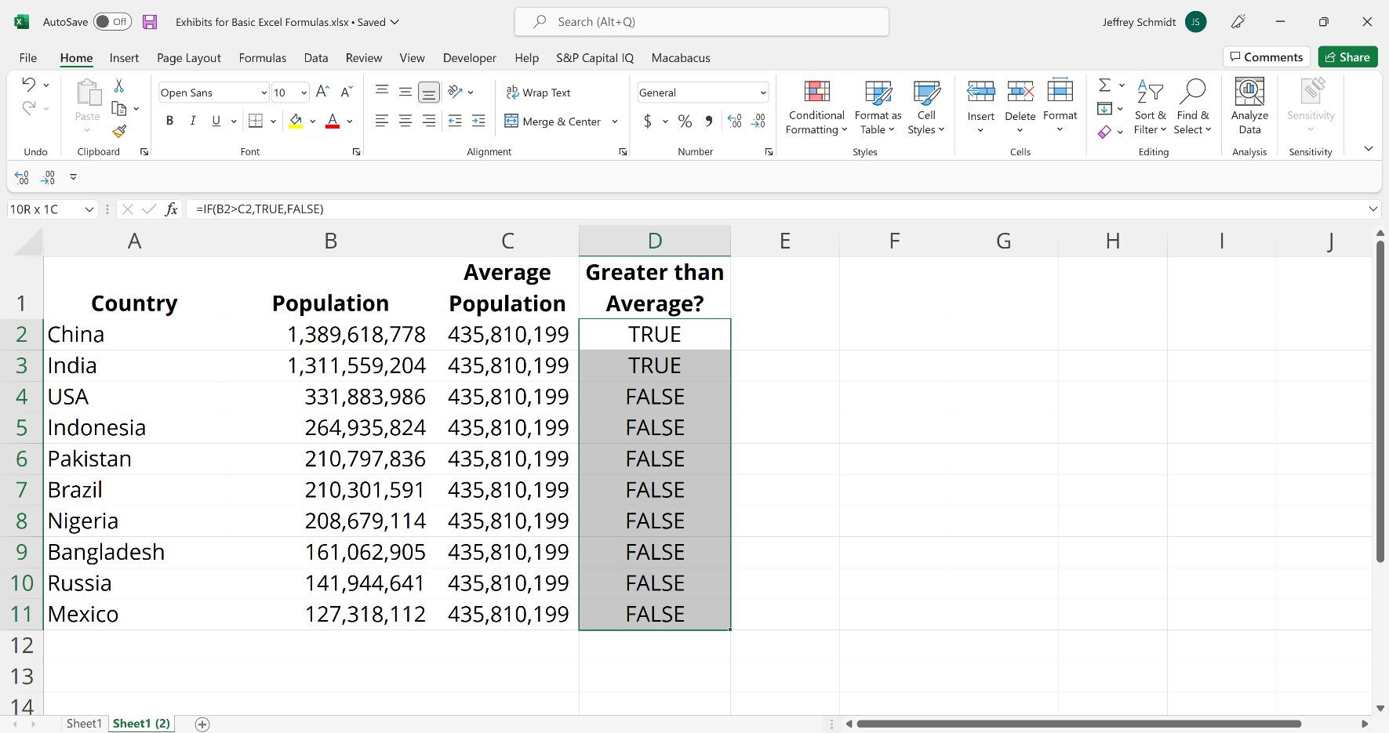Open the Formulas ribbon tab
This screenshot has height=733, width=1389.
262,58
